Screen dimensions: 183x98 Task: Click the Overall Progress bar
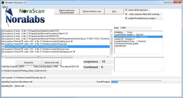[x=136, y=82]
